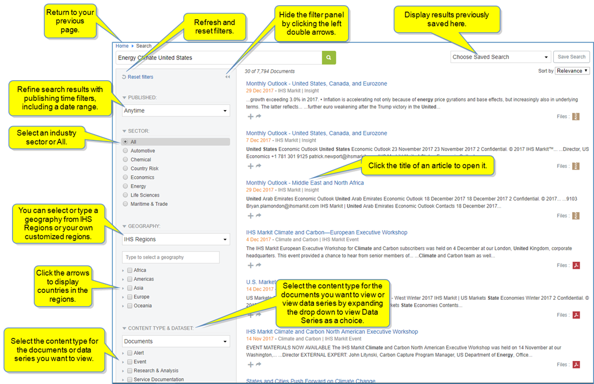Image resolution: width=594 pixels, height=384 pixels.
Task: Open the States and Cities Push Forward article
Action: [x=311, y=381]
